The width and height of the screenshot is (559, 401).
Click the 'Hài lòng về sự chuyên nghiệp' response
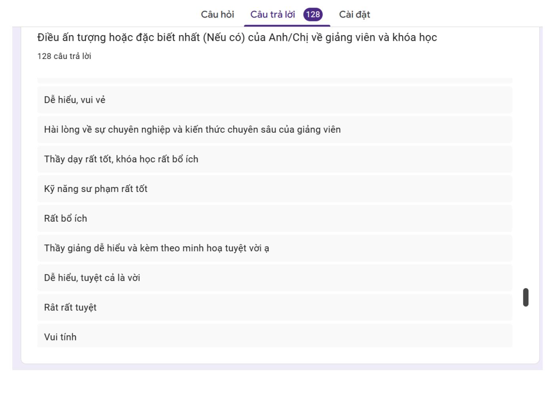[x=192, y=129]
